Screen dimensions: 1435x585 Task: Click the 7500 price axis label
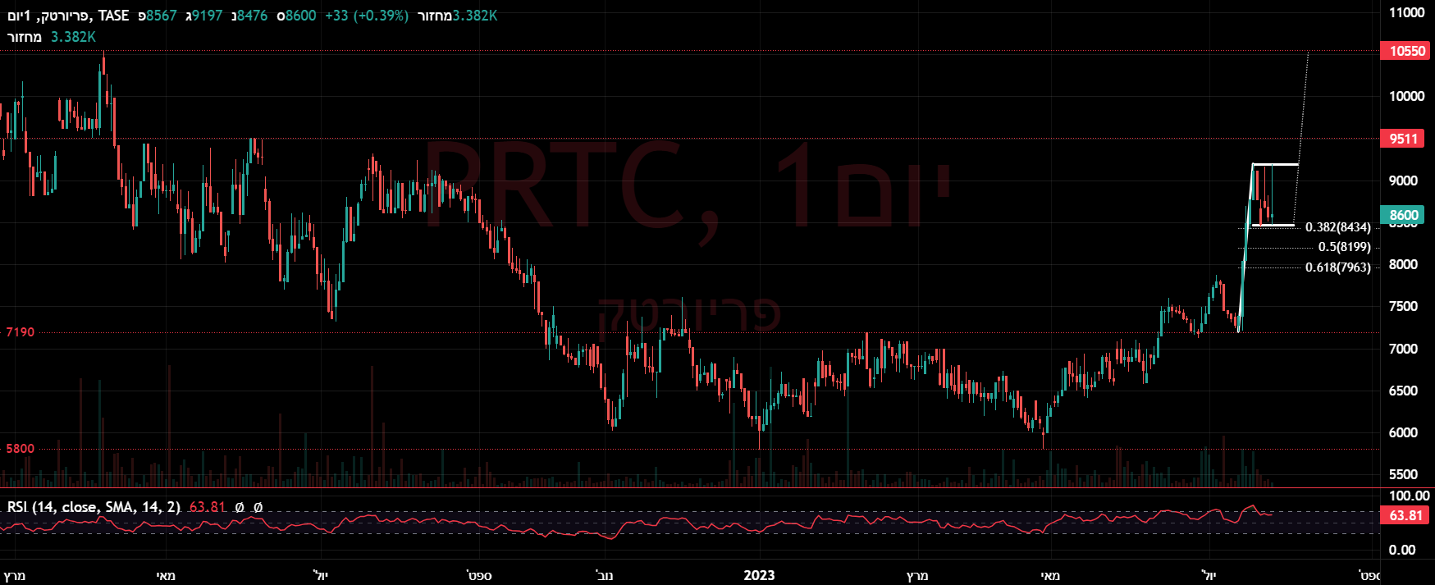pyautogui.click(x=1403, y=306)
